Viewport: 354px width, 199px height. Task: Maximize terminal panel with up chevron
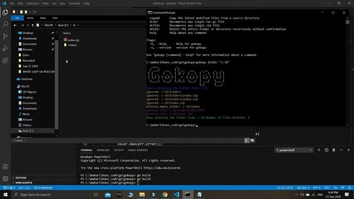point(341,150)
